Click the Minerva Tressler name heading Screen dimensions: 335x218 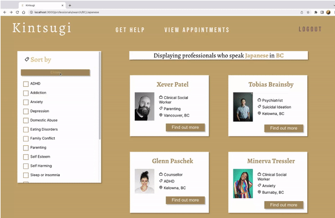[x=271, y=161]
